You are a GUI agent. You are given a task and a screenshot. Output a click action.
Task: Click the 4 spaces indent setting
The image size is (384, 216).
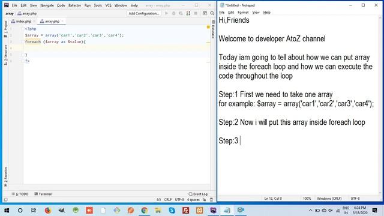click(193, 200)
